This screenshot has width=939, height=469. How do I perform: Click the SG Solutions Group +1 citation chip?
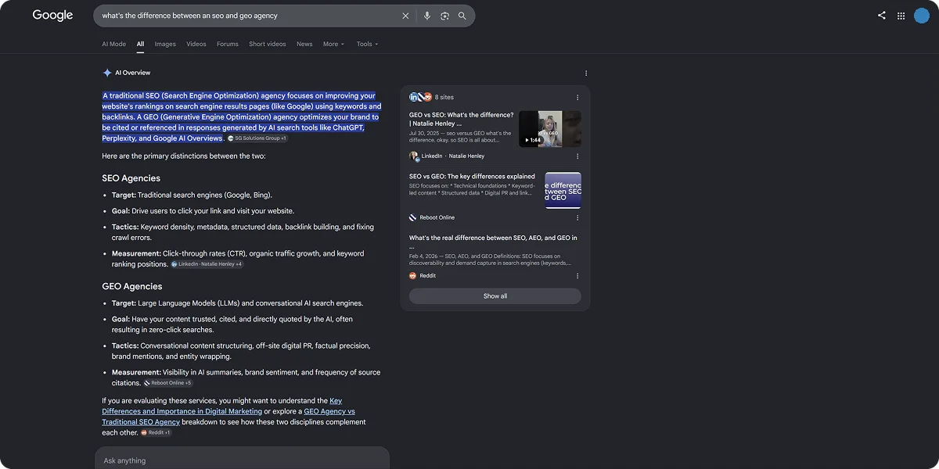(x=257, y=138)
